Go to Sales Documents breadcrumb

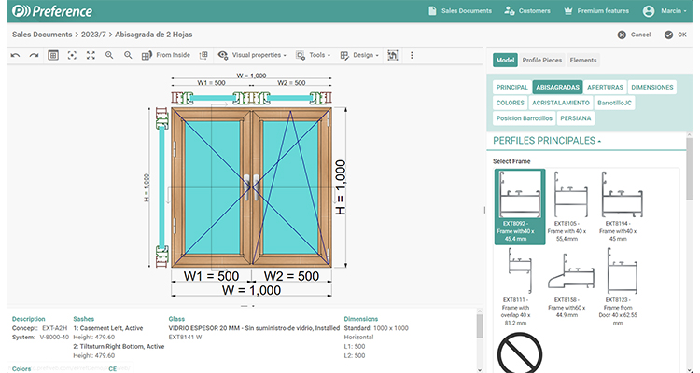click(42, 35)
